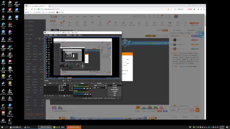Float the Controls dock via header icon

point(120,83)
